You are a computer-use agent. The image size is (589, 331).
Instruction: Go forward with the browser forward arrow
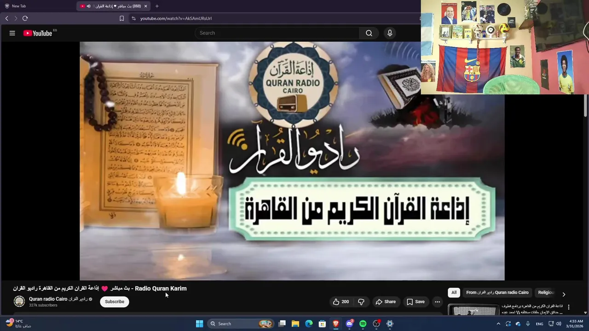[x=16, y=18]
